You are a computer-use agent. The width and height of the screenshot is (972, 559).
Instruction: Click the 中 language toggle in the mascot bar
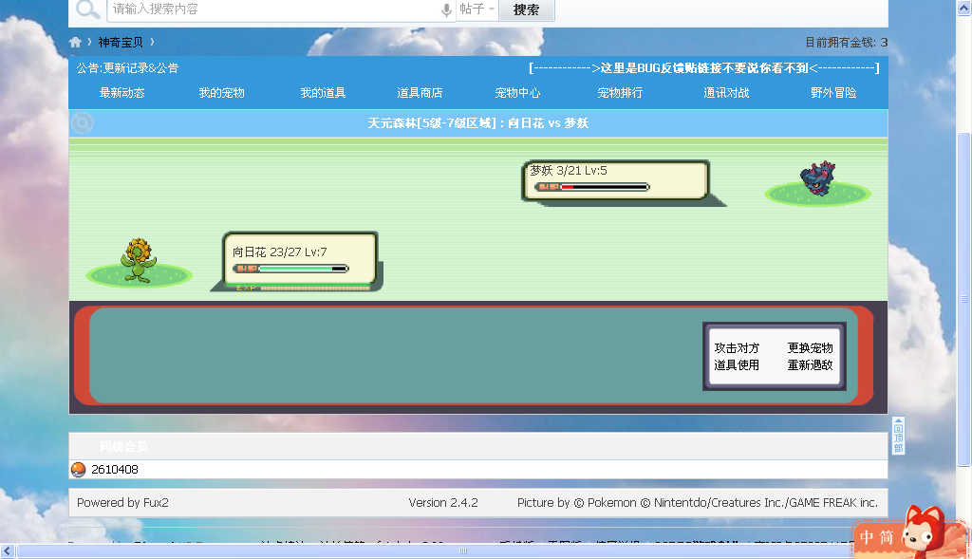pyautogui.click(x=867, y=537)
